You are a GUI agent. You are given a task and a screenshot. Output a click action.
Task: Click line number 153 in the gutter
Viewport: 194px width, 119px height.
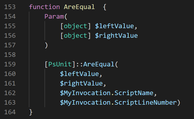[10, 7]
